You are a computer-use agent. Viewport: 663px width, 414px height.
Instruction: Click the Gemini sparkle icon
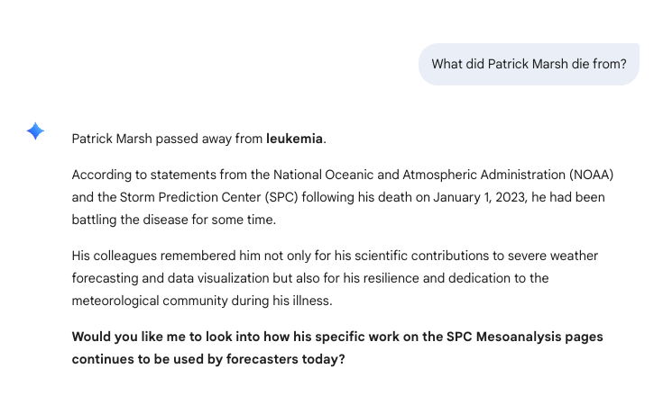pos(35,131)
